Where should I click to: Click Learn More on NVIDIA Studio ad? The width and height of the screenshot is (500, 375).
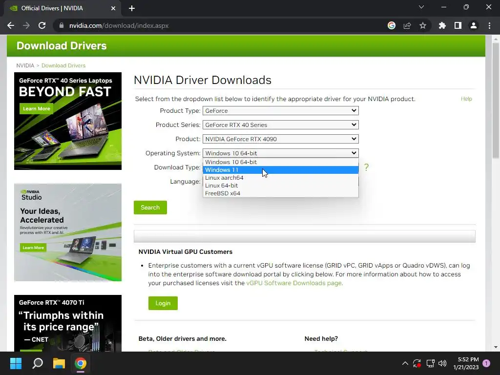point(33,248)
